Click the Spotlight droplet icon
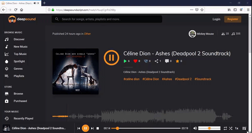Image resolution: width=252 pixels, height=133 pixels. [7, 61]
